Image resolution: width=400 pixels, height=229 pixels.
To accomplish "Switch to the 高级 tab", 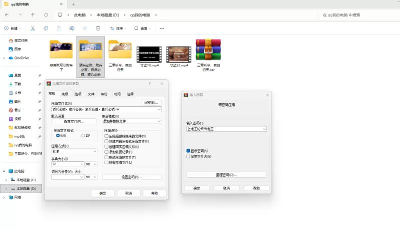I will coord(64,94).
